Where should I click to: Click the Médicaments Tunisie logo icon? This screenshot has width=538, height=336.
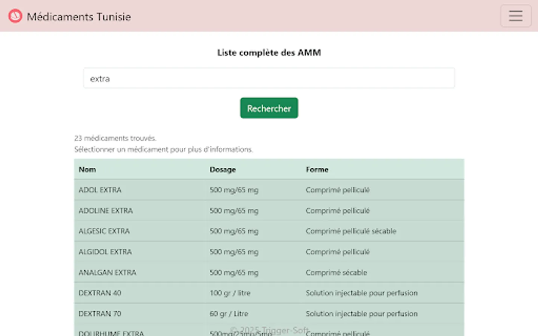pos(15,16)
